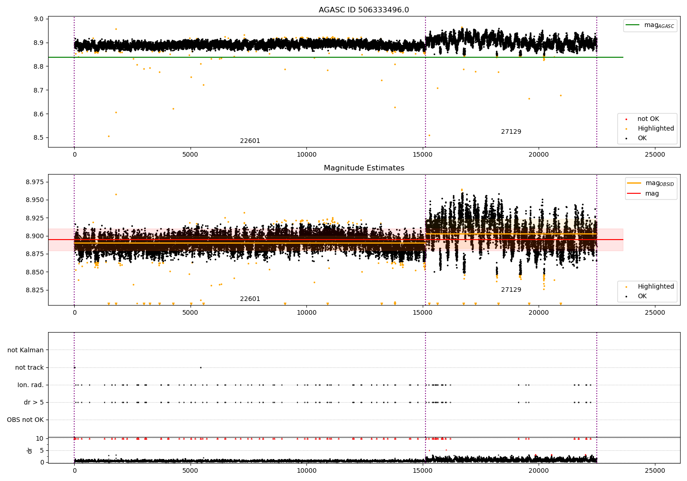
Task: Click the 8.5 y-axis tick label
Action: click(x=38, y=138)
